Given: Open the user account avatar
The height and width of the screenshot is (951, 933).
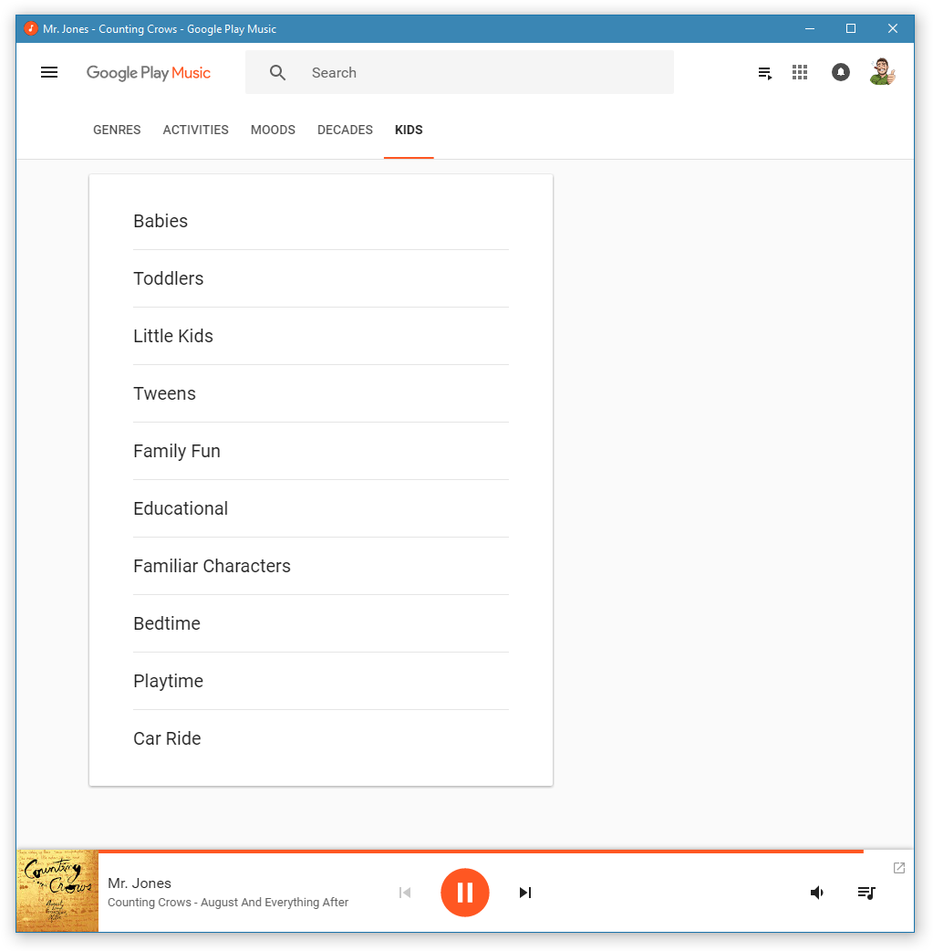Looking at the screenshot, I should [x=882, y=72].
